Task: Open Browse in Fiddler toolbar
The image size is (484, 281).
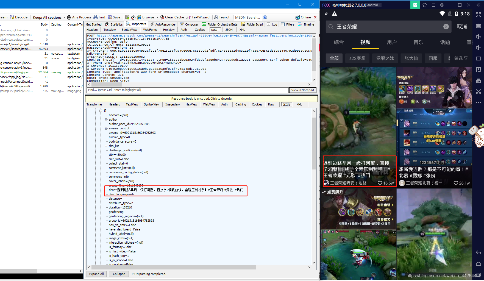Action: point(146,17)
